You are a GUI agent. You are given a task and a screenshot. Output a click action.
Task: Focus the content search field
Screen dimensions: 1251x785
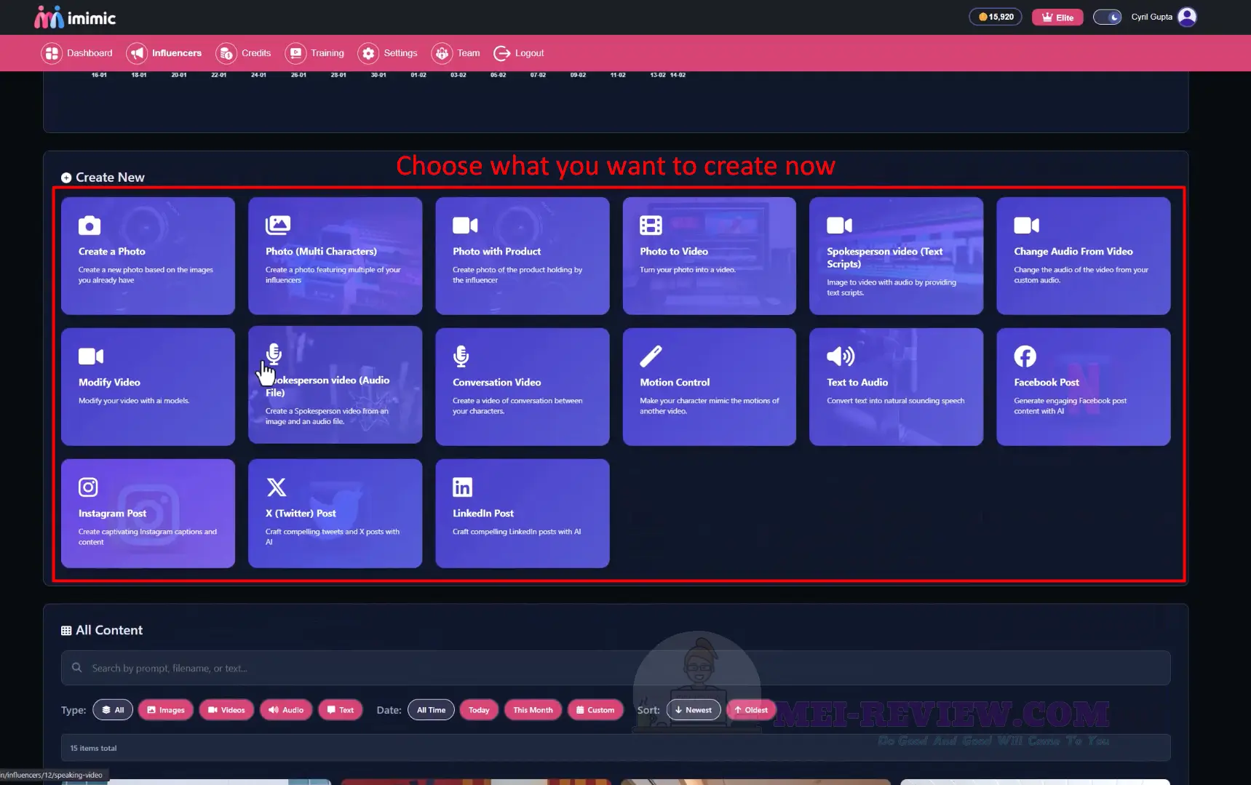tap(616, 668)
